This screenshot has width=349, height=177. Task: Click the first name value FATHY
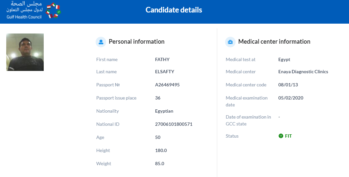tap(162, 59)
